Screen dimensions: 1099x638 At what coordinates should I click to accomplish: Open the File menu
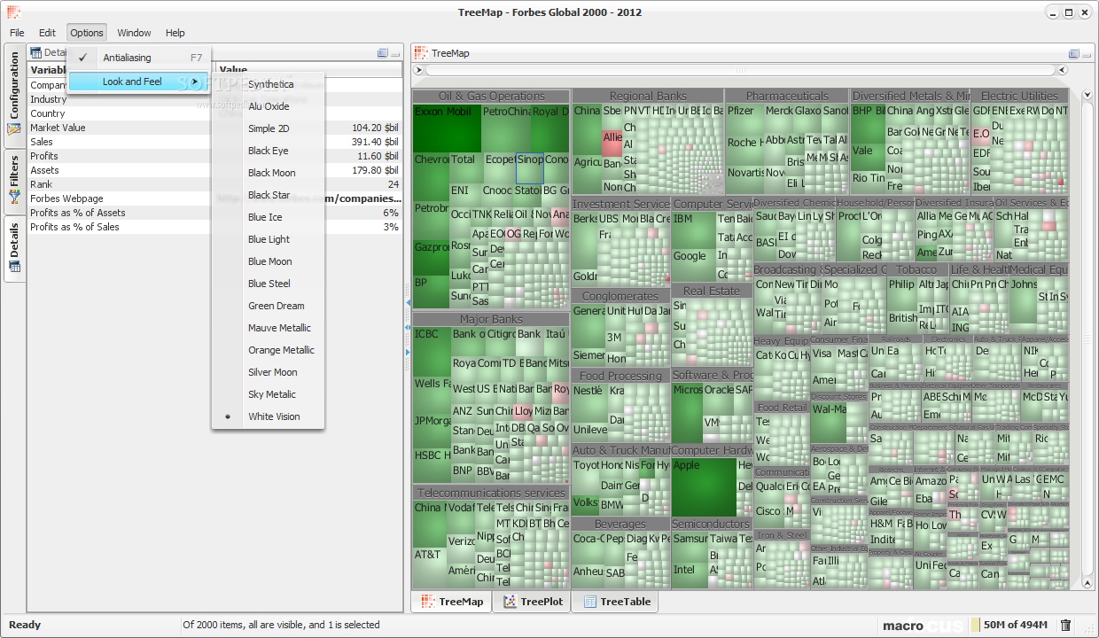[17, 33]
